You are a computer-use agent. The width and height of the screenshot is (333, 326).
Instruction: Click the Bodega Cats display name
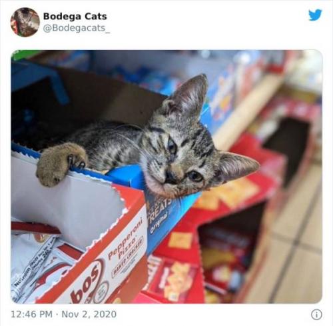click(75, 17)
